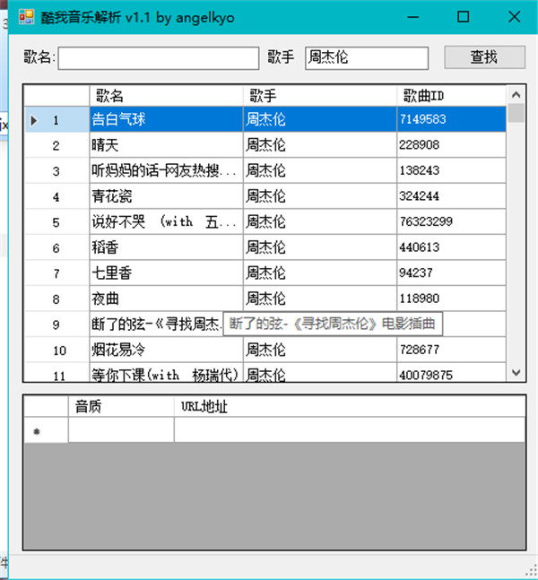
Task: Select song cell 晴天
Action: pyautogui.click(x=166, y=145)
